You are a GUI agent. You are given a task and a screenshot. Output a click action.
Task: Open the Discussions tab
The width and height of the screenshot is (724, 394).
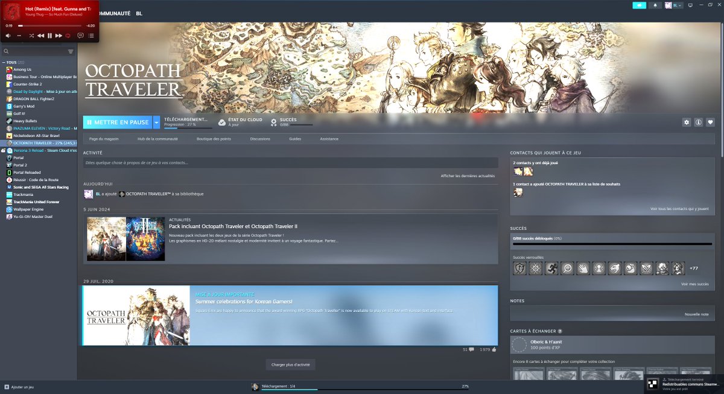[260, 139]
